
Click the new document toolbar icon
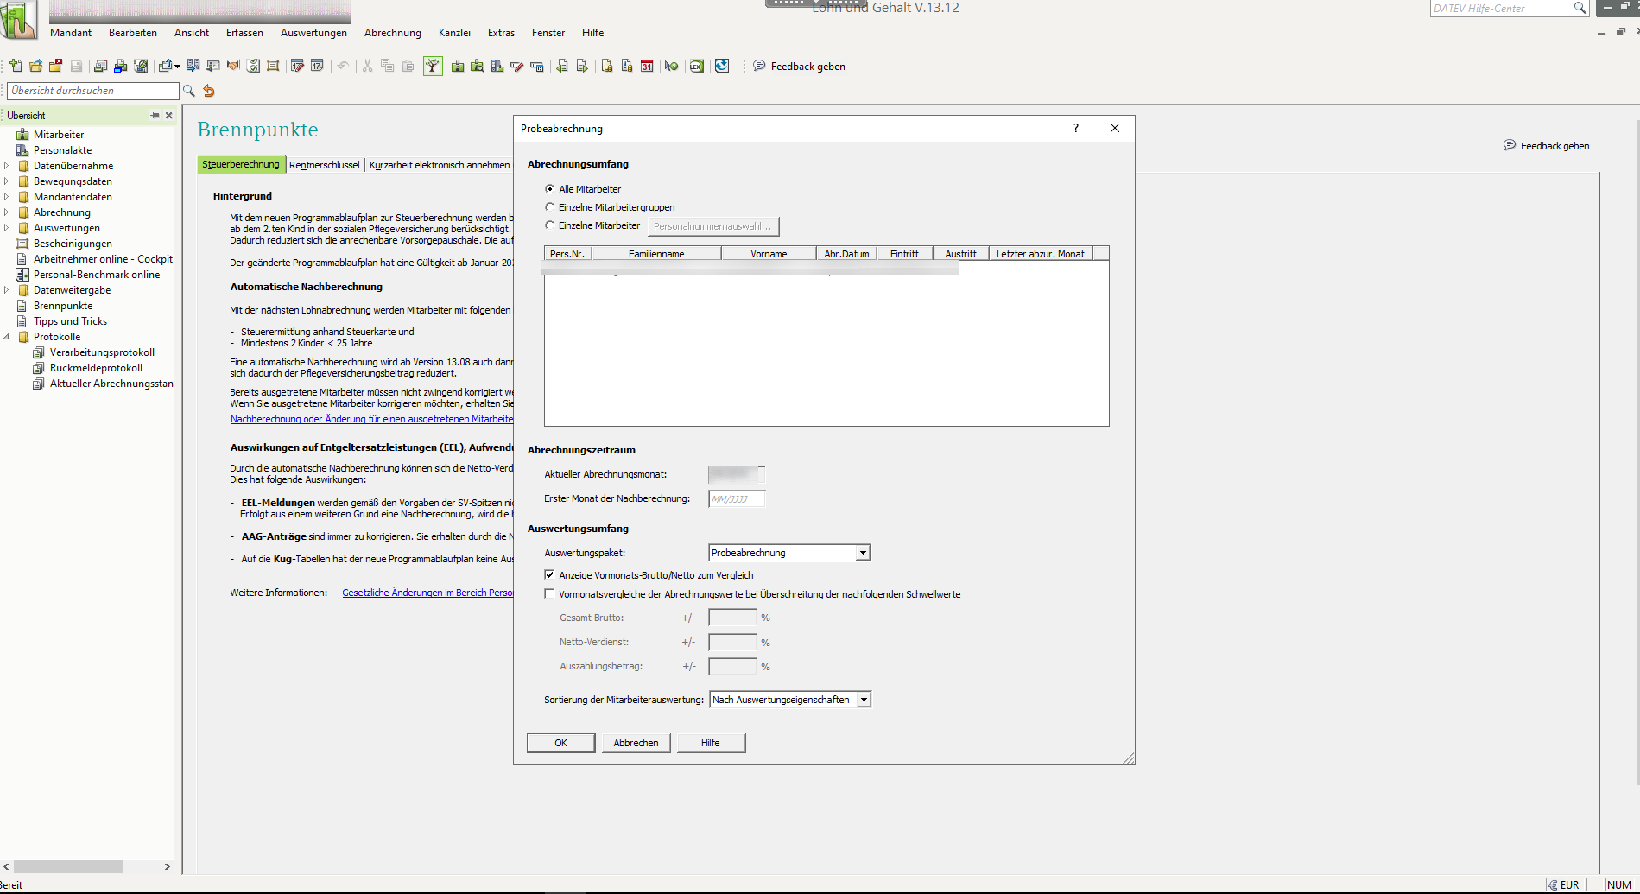16,67
